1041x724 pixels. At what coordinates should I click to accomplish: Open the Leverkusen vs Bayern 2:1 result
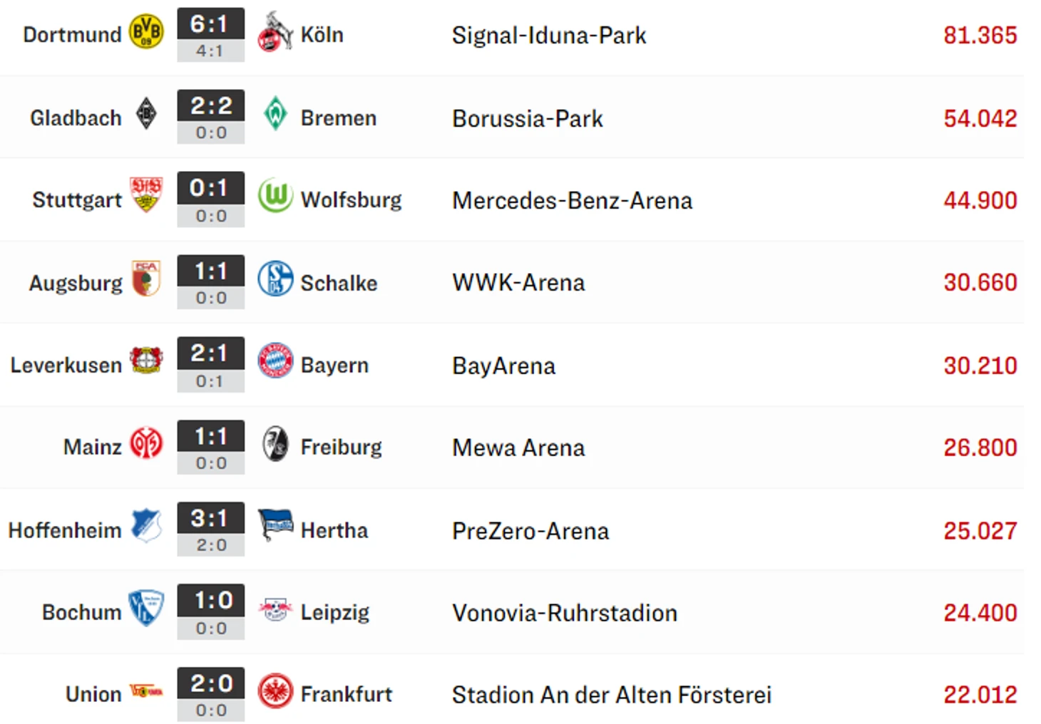pos(210,353)
